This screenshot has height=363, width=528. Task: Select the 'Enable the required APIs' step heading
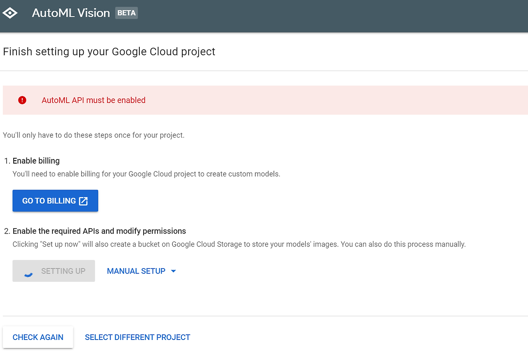99,231
